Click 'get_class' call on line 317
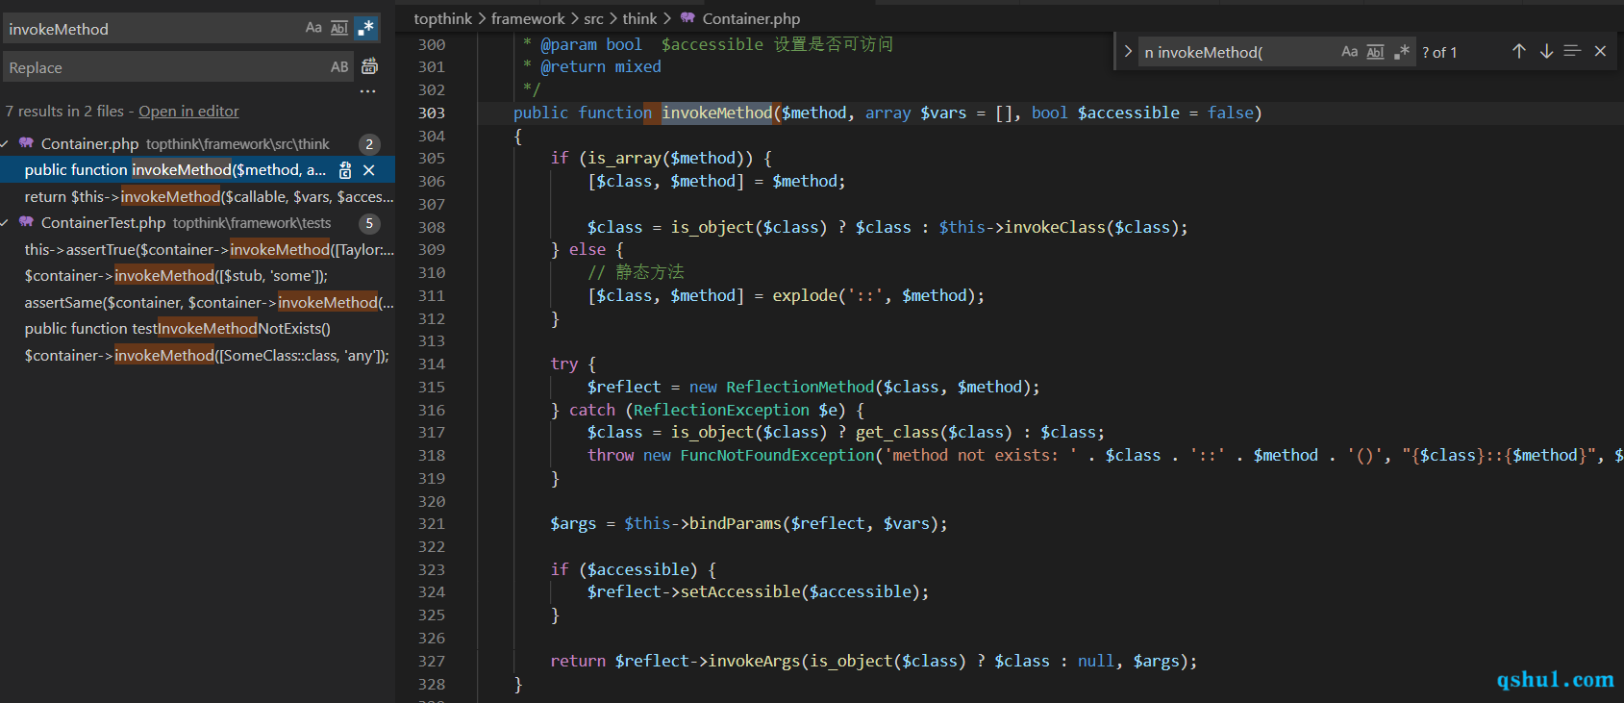1624x703 pixels. (897, 432)
